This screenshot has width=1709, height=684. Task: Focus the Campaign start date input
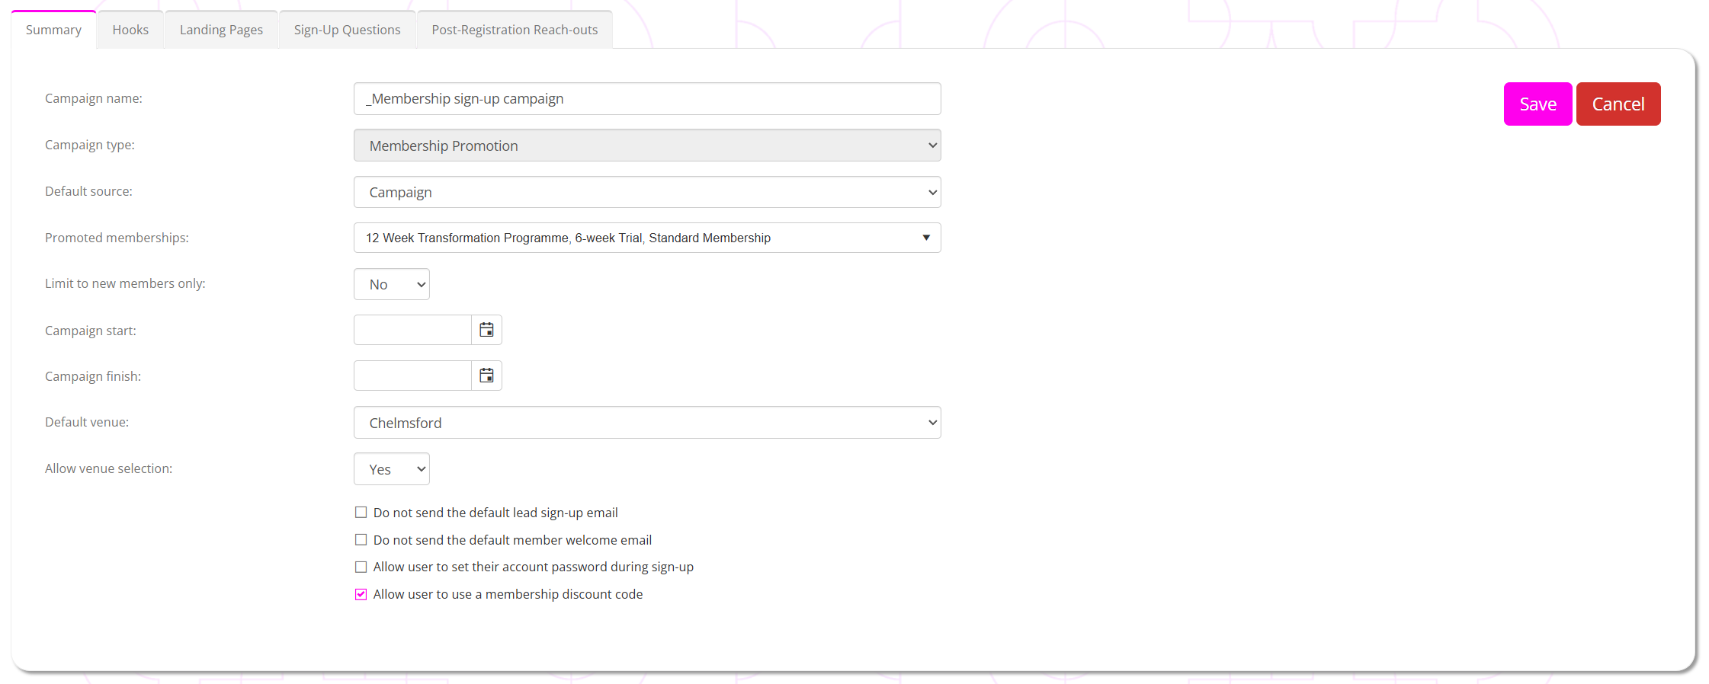point(412,330)
